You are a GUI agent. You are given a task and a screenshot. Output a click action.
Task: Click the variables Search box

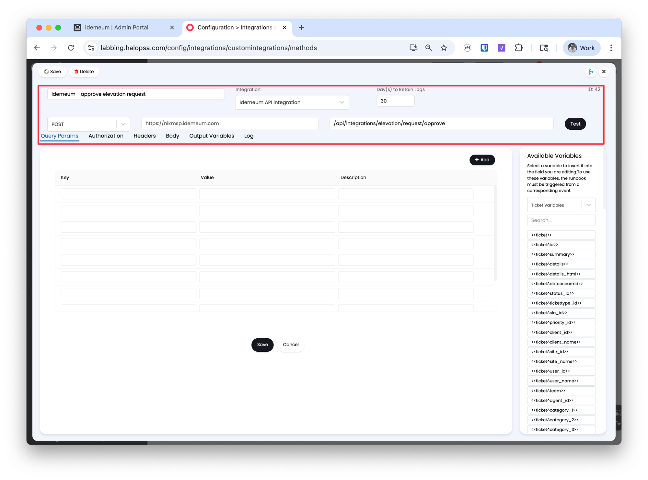tap(561, 220)
